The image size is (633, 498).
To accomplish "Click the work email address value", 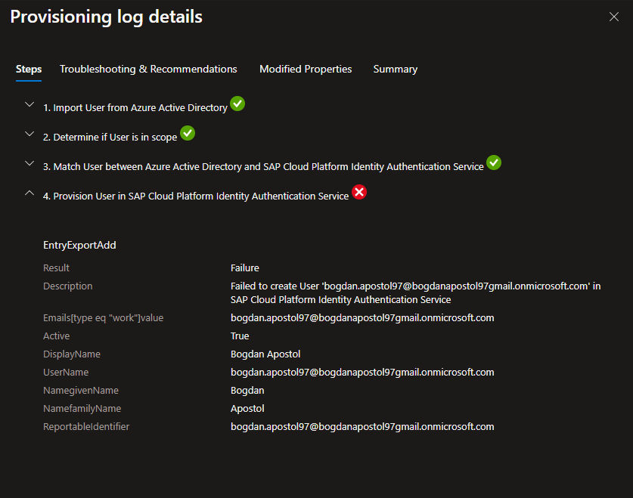I will [362, 317].
